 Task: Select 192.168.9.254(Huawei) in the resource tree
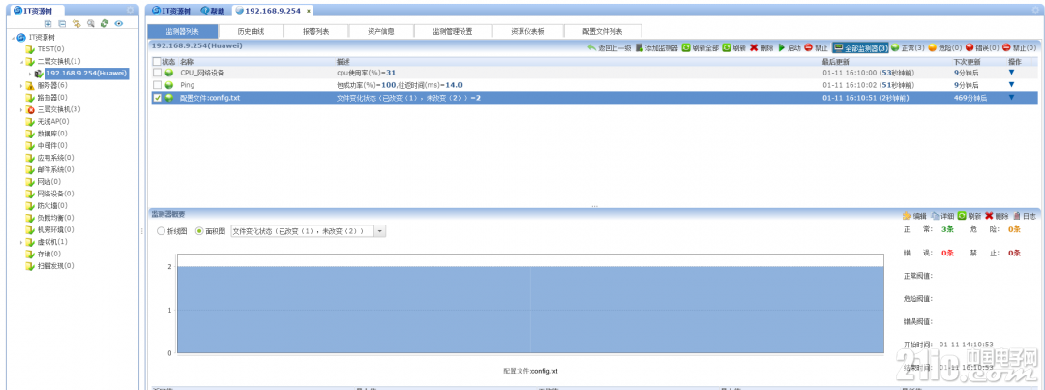pos(87,74)
